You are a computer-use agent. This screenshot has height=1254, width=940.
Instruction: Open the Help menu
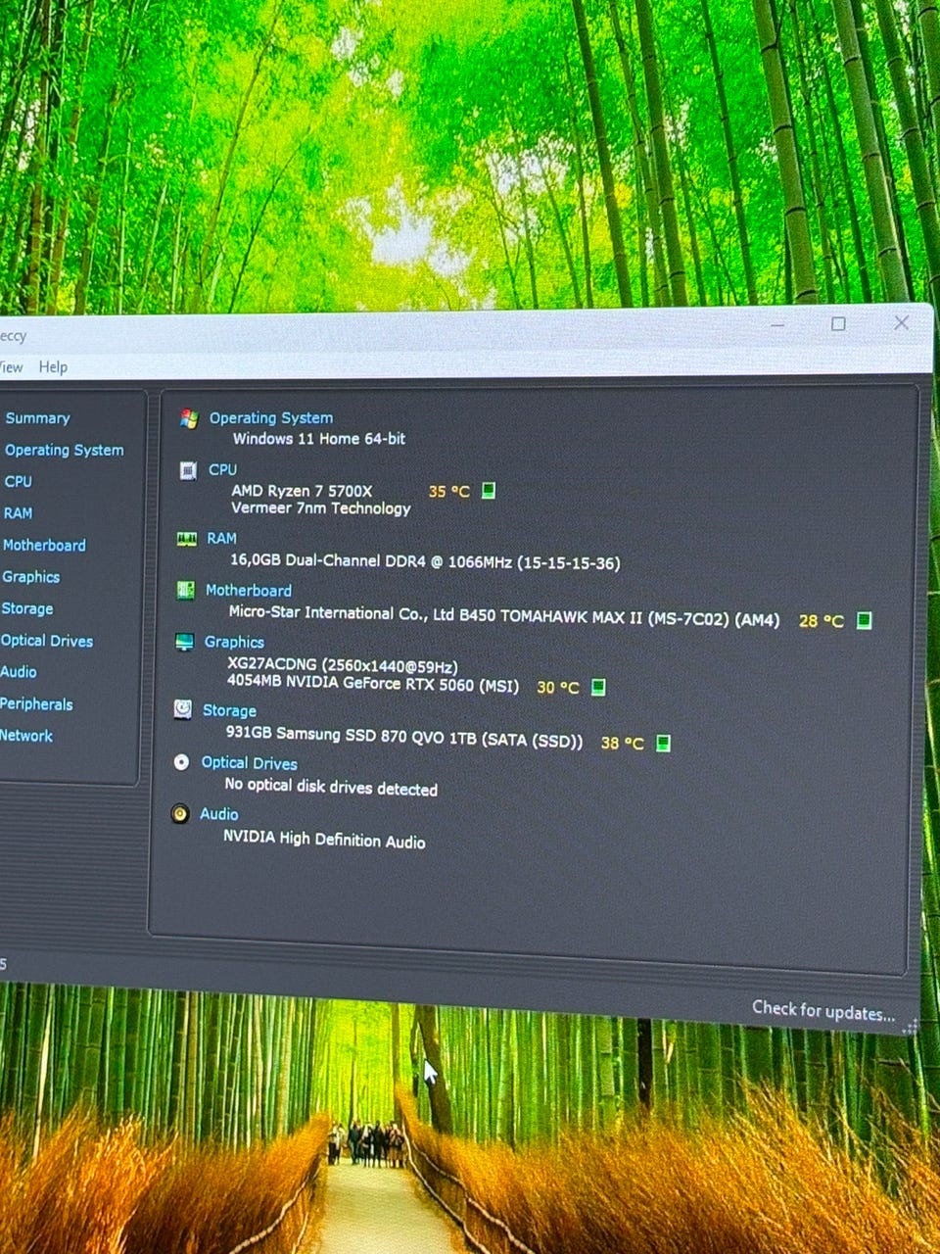53,366
